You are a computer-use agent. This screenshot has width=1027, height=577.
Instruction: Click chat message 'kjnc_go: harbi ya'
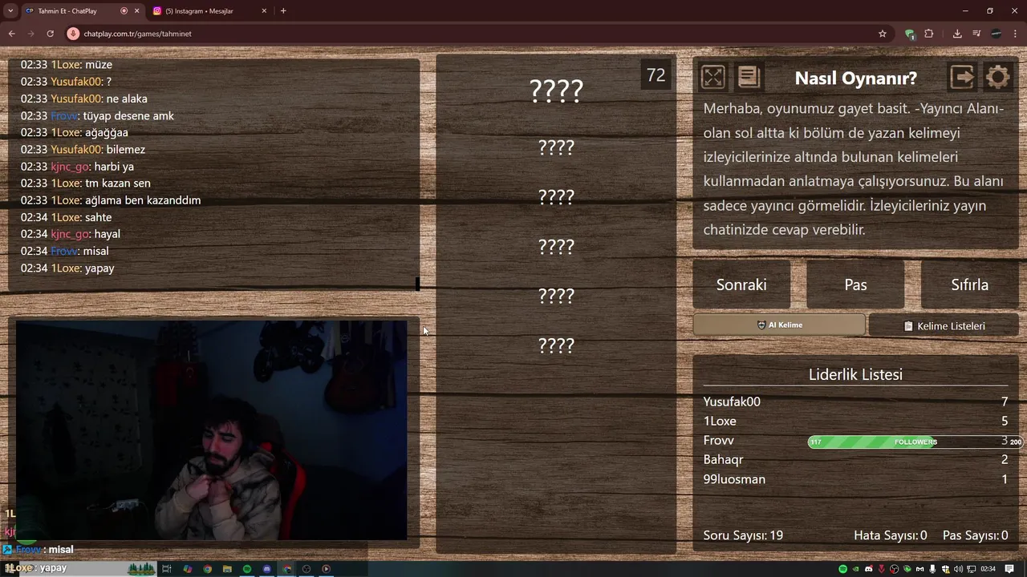[x=77, y=167]
